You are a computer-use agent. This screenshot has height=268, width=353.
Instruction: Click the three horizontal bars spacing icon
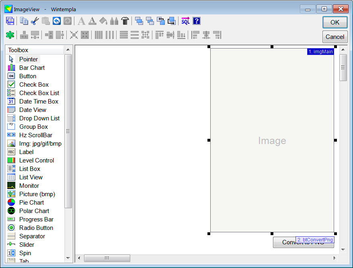click(x=134, y=35)
